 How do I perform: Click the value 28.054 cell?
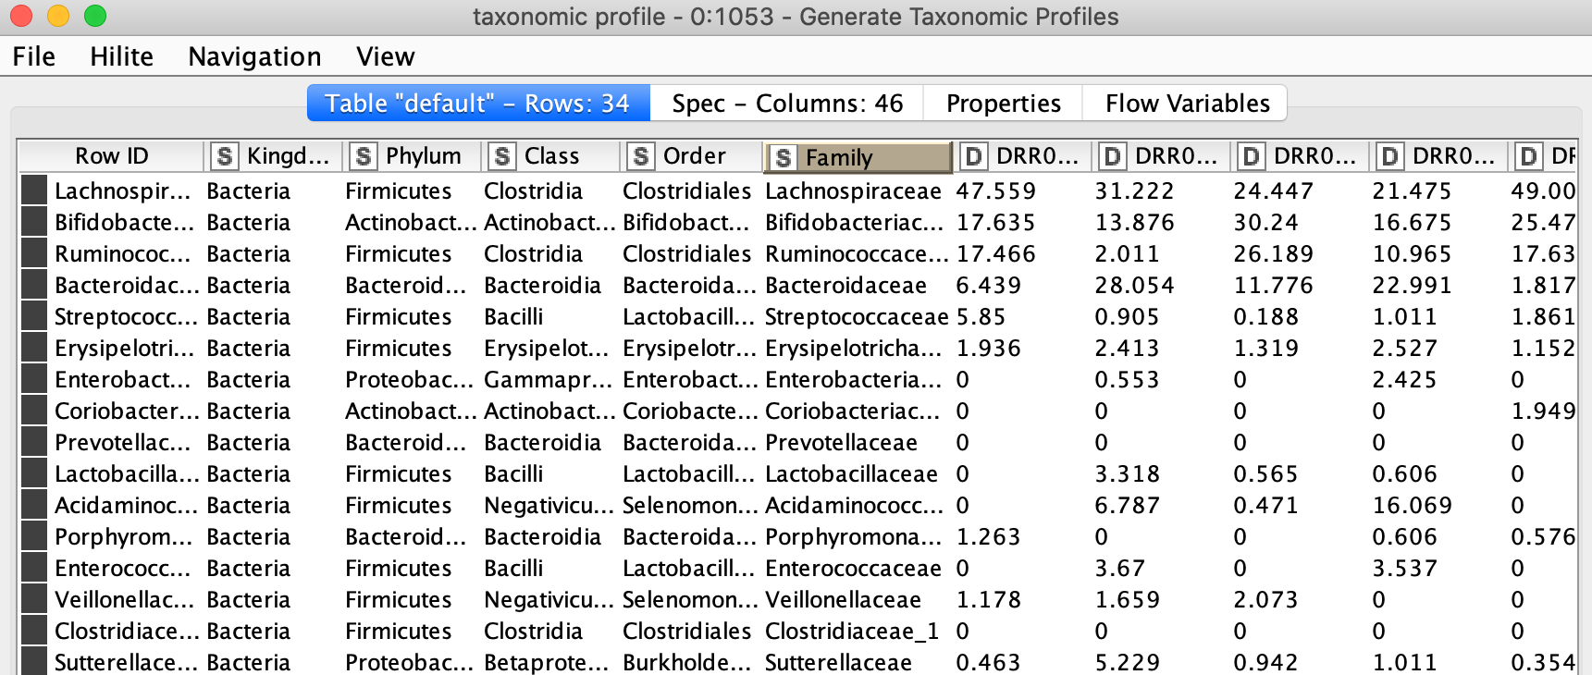(1161, 285)
